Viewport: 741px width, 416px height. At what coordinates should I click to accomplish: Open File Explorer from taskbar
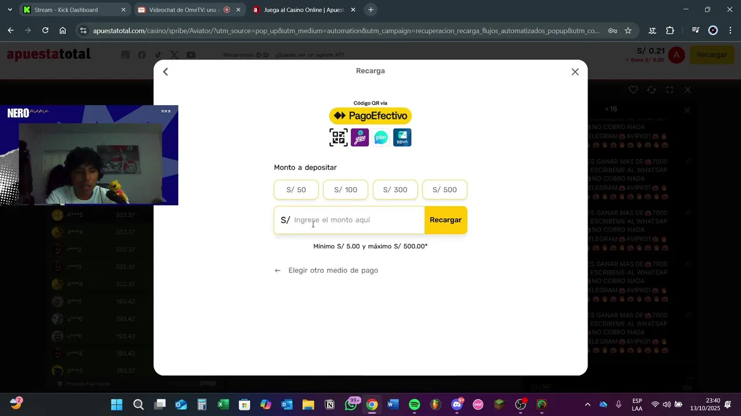point(308,404)
